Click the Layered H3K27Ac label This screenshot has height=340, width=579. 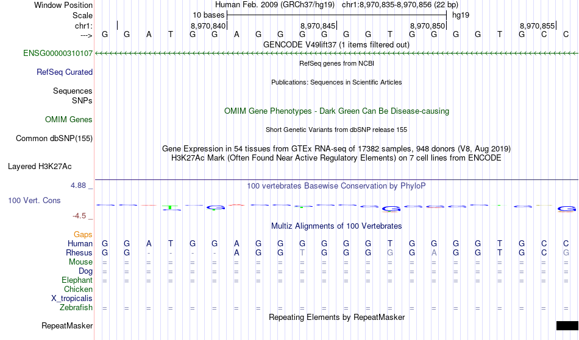pos(40,167)
